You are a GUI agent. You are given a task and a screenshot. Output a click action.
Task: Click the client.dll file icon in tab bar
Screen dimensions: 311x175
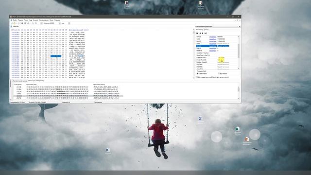[12, 26]
